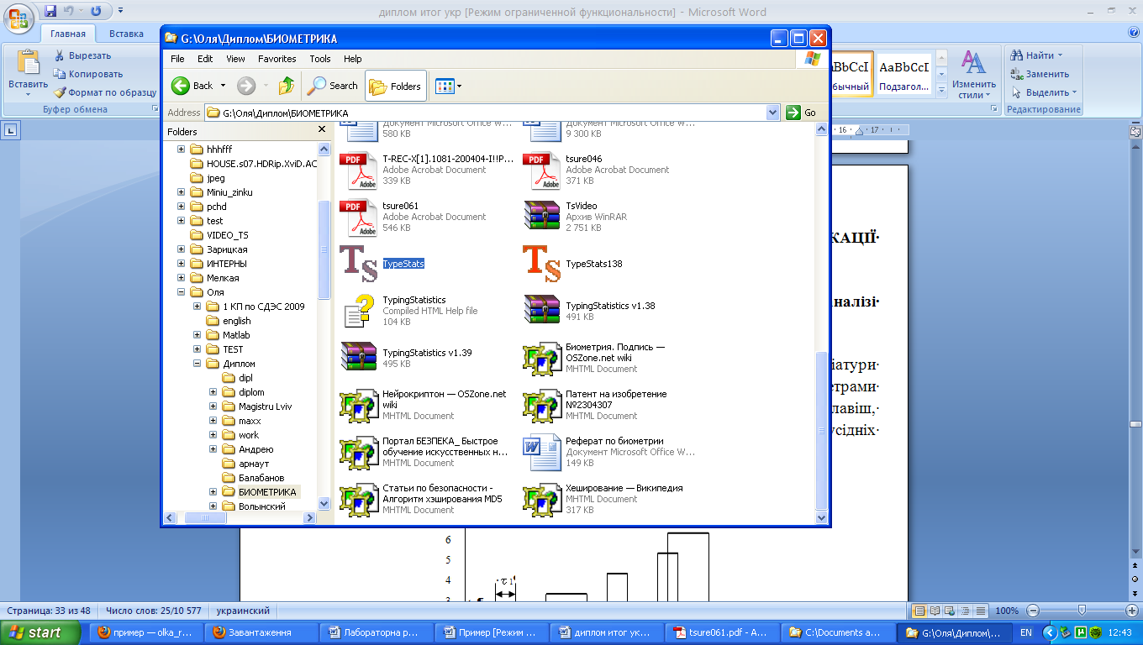Image resolution: width=1143 pixels, height=645 pixels.
Task: Select Патент на изобретение MHTML icon
Action: (x=542, y=405)
